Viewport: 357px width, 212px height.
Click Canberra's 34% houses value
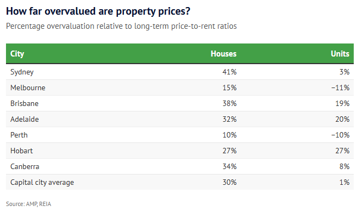(x=229, y=166)
